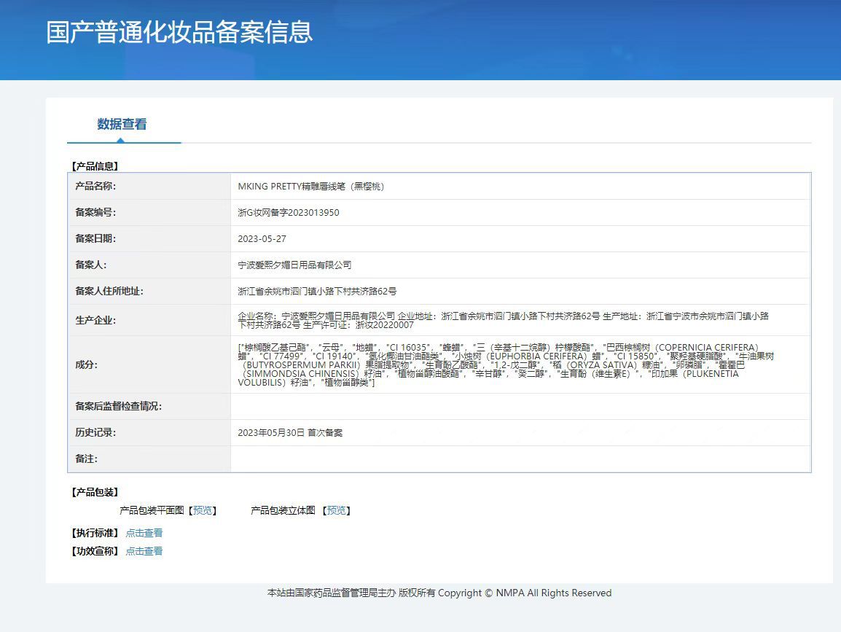Click the NMPA copyright footer text
Viewport: 841px width, 632px height.
(439, 593)
